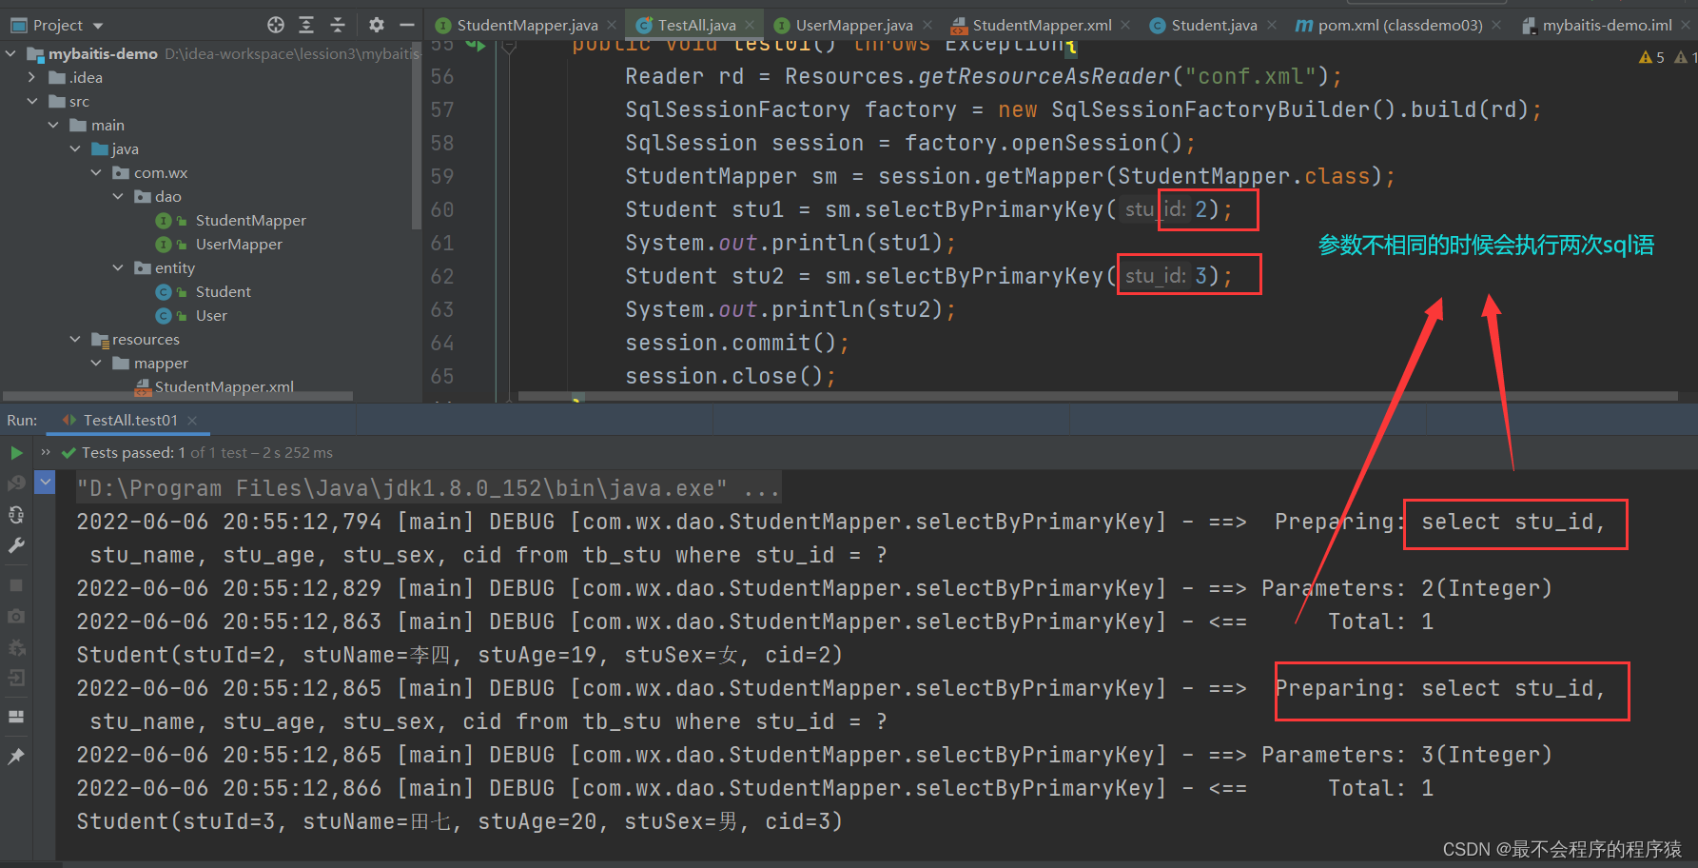Collapse the mybaitis-demo root node
This screenshot has width=1698, height=868.
coord(10,53)
